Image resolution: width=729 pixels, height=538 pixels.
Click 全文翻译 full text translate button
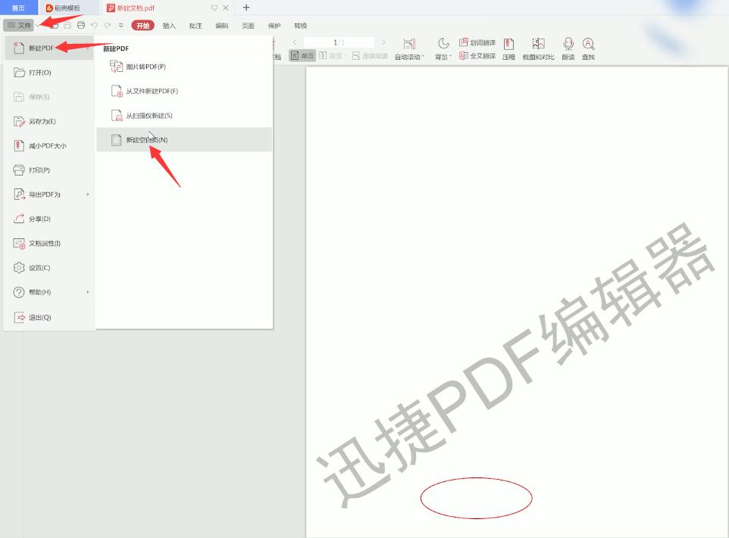(477, 56)
